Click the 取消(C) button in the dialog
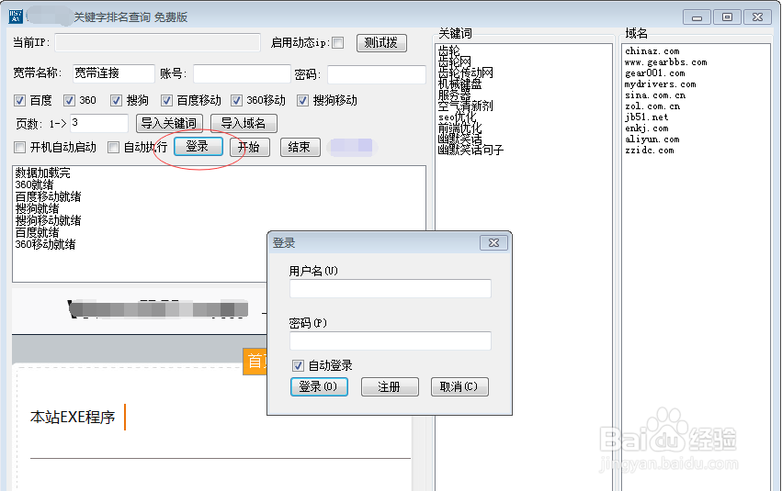Image resolution: width=782 pixels, height=491 pixels. (459, 387)
